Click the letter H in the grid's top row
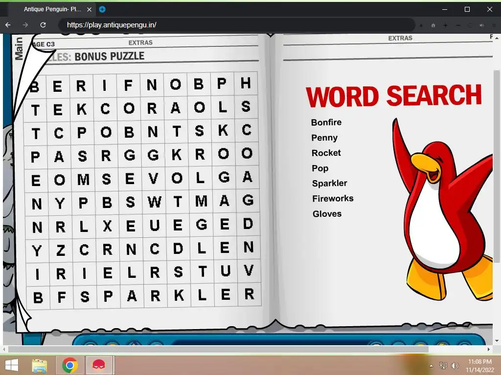 click(x=246, y=83)
